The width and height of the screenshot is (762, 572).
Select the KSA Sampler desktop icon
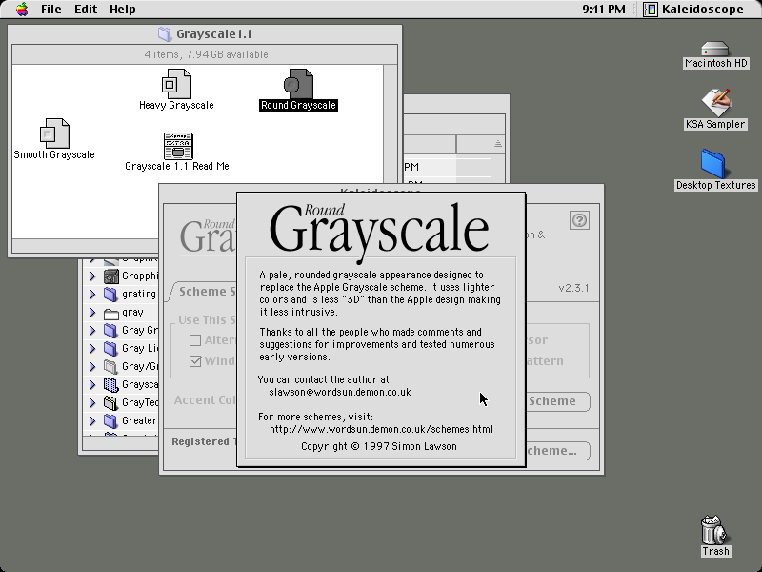pyautogui.click(x=715, y=102)
